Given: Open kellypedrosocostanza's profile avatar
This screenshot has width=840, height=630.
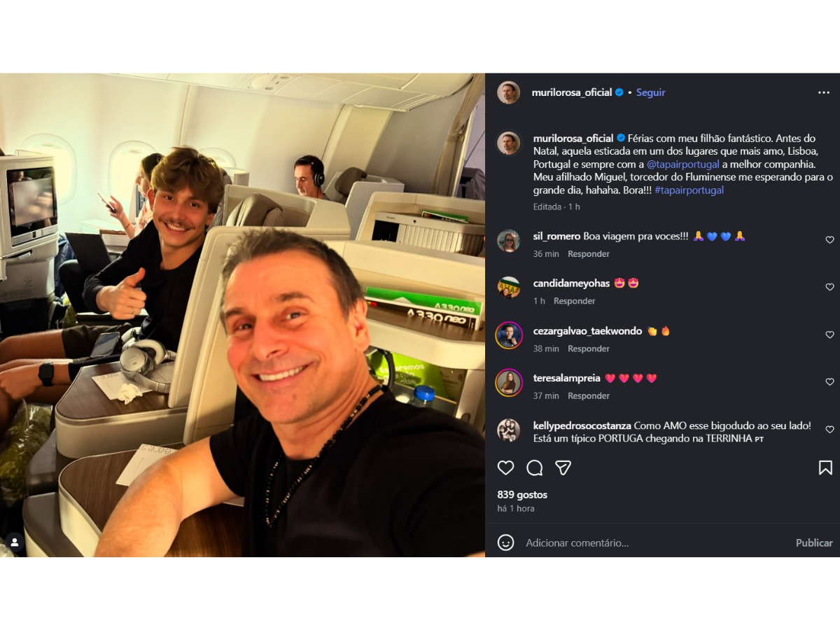Looking at the screenshot, I should [x=509, y=430].
